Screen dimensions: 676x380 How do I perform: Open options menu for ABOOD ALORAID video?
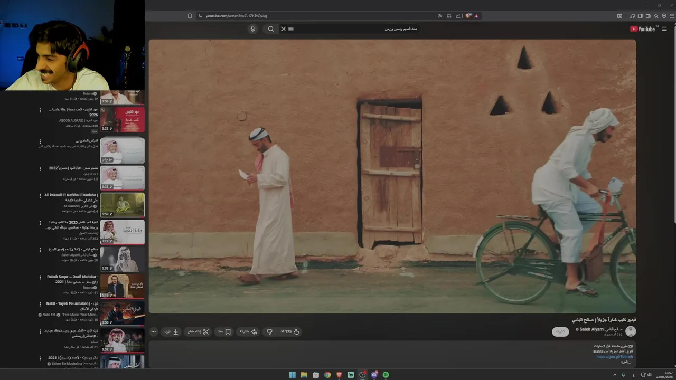coord(40,110)
